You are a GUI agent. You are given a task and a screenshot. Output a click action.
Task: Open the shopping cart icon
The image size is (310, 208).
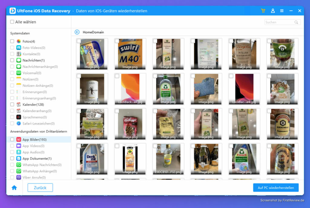click(263, 11)
